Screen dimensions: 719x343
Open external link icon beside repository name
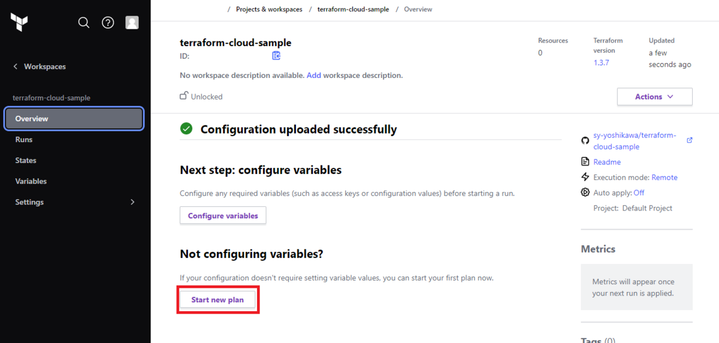690,140
